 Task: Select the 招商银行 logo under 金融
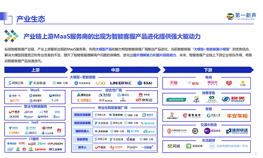(x=192, y=115)
